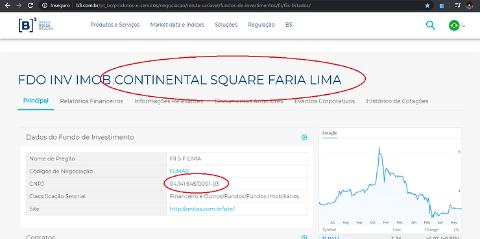Screen dimensions: 480x239
Task: Click the Inseguro site info icon
Action: click(45, 5)
